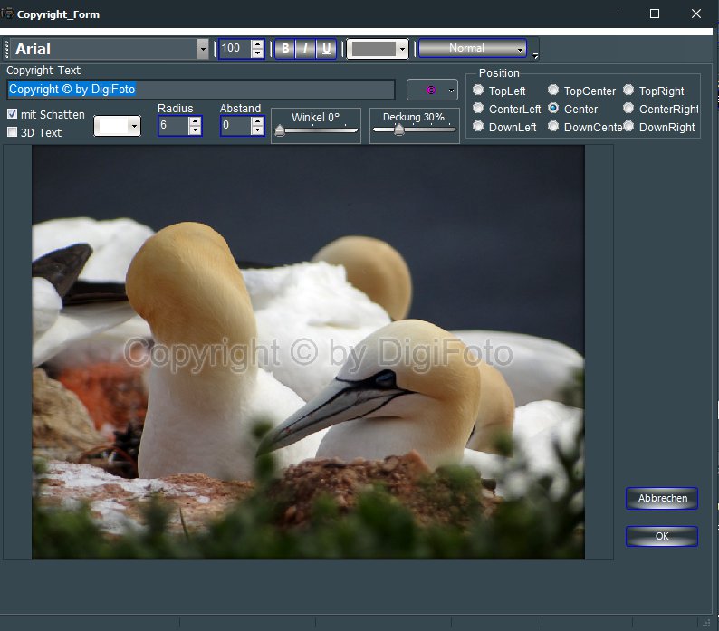Enable the 3D Text checkbox
Viewport: 719px width, 631px height.
click(12, 132)
